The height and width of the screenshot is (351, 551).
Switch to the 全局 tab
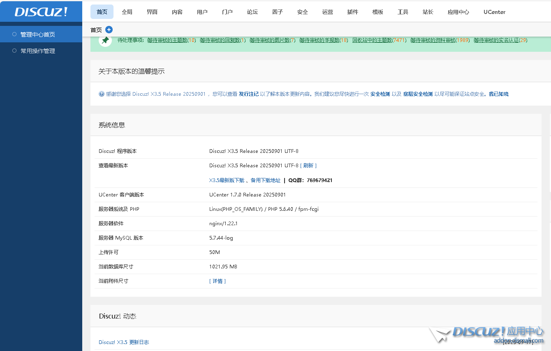click(127, 12)
